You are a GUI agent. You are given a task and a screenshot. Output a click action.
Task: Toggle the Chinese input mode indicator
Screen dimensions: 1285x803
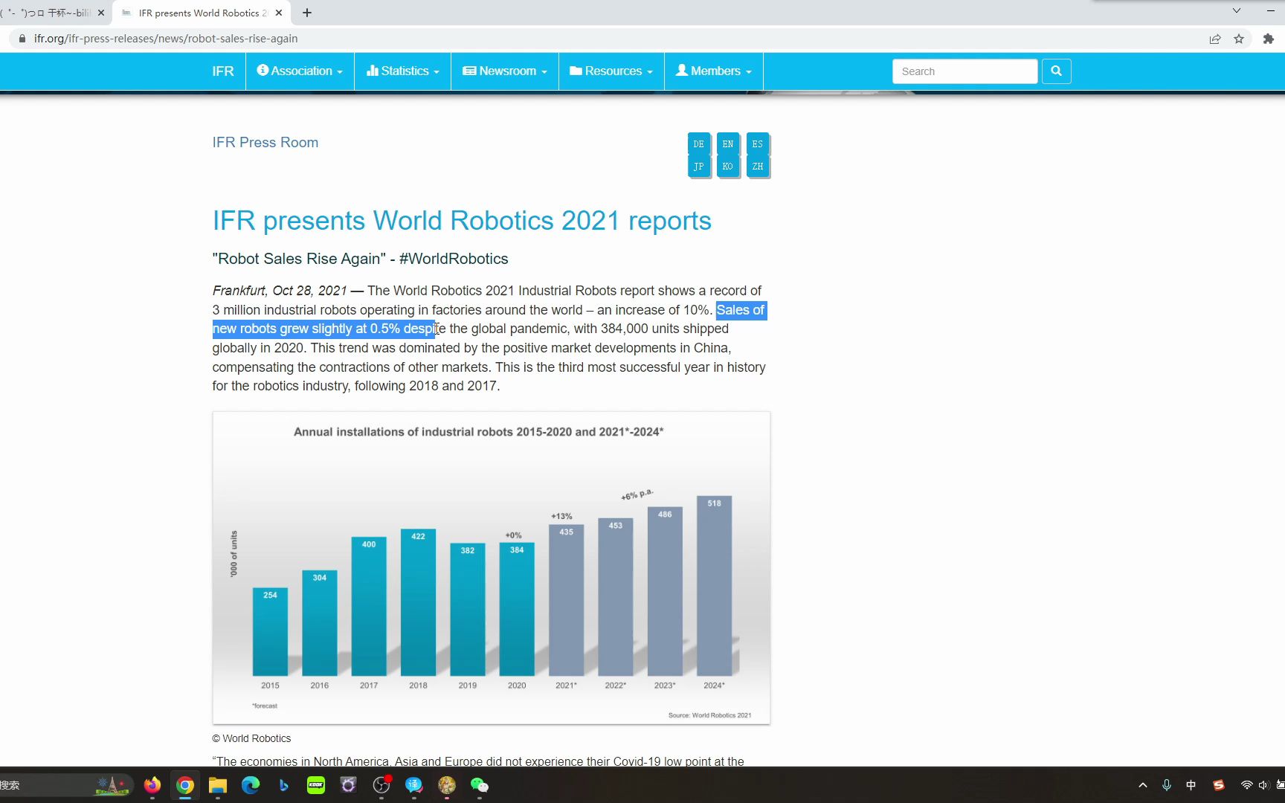pos(1191,785)
